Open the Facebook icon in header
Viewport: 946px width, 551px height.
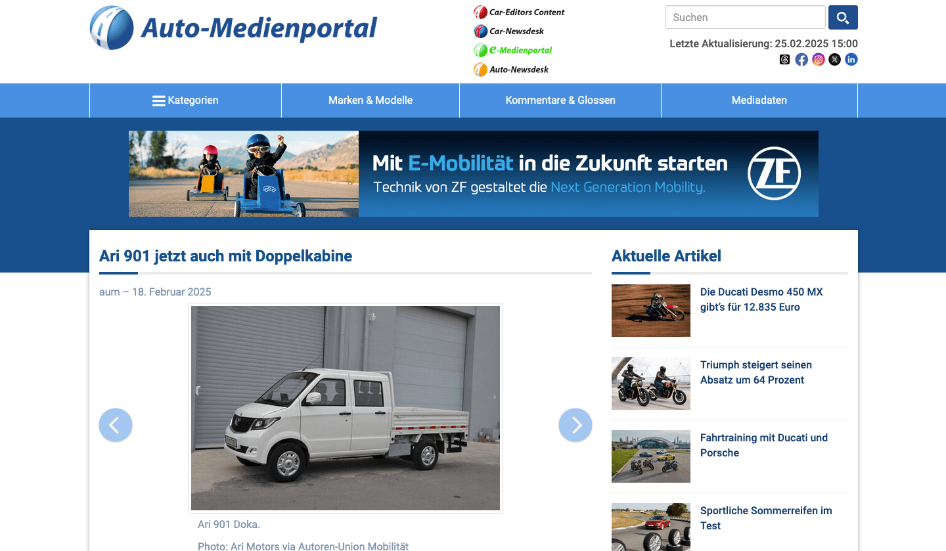pos(801,60)
